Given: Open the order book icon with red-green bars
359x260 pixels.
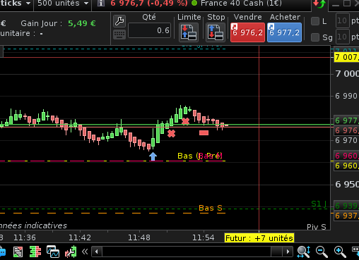Looking at the screenshot, I should (35, 252).
